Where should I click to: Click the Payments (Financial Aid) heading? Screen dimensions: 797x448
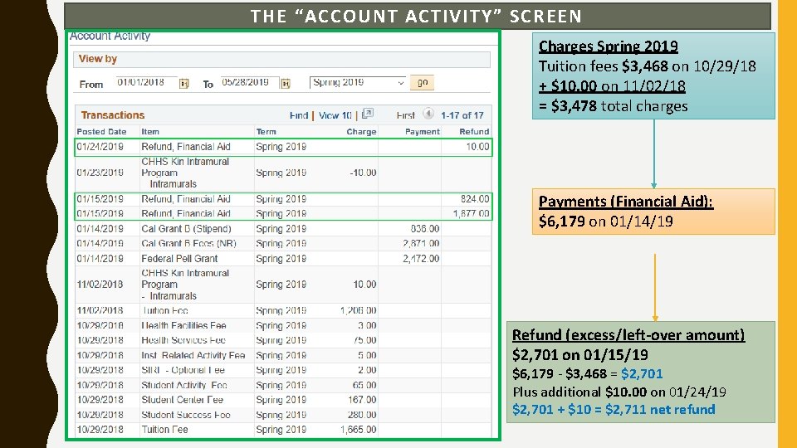coord(626,202)
